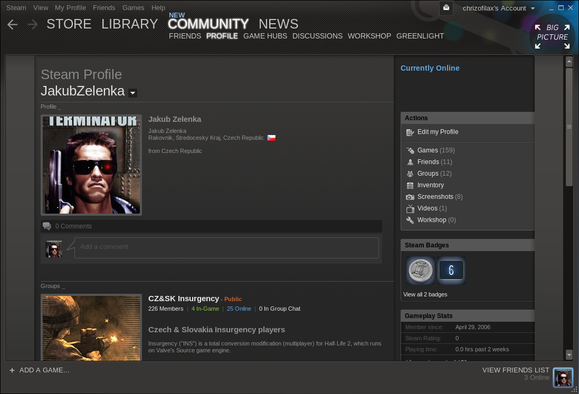Click the small avatar beside comment box
The image size is (579, 394).
54,248
